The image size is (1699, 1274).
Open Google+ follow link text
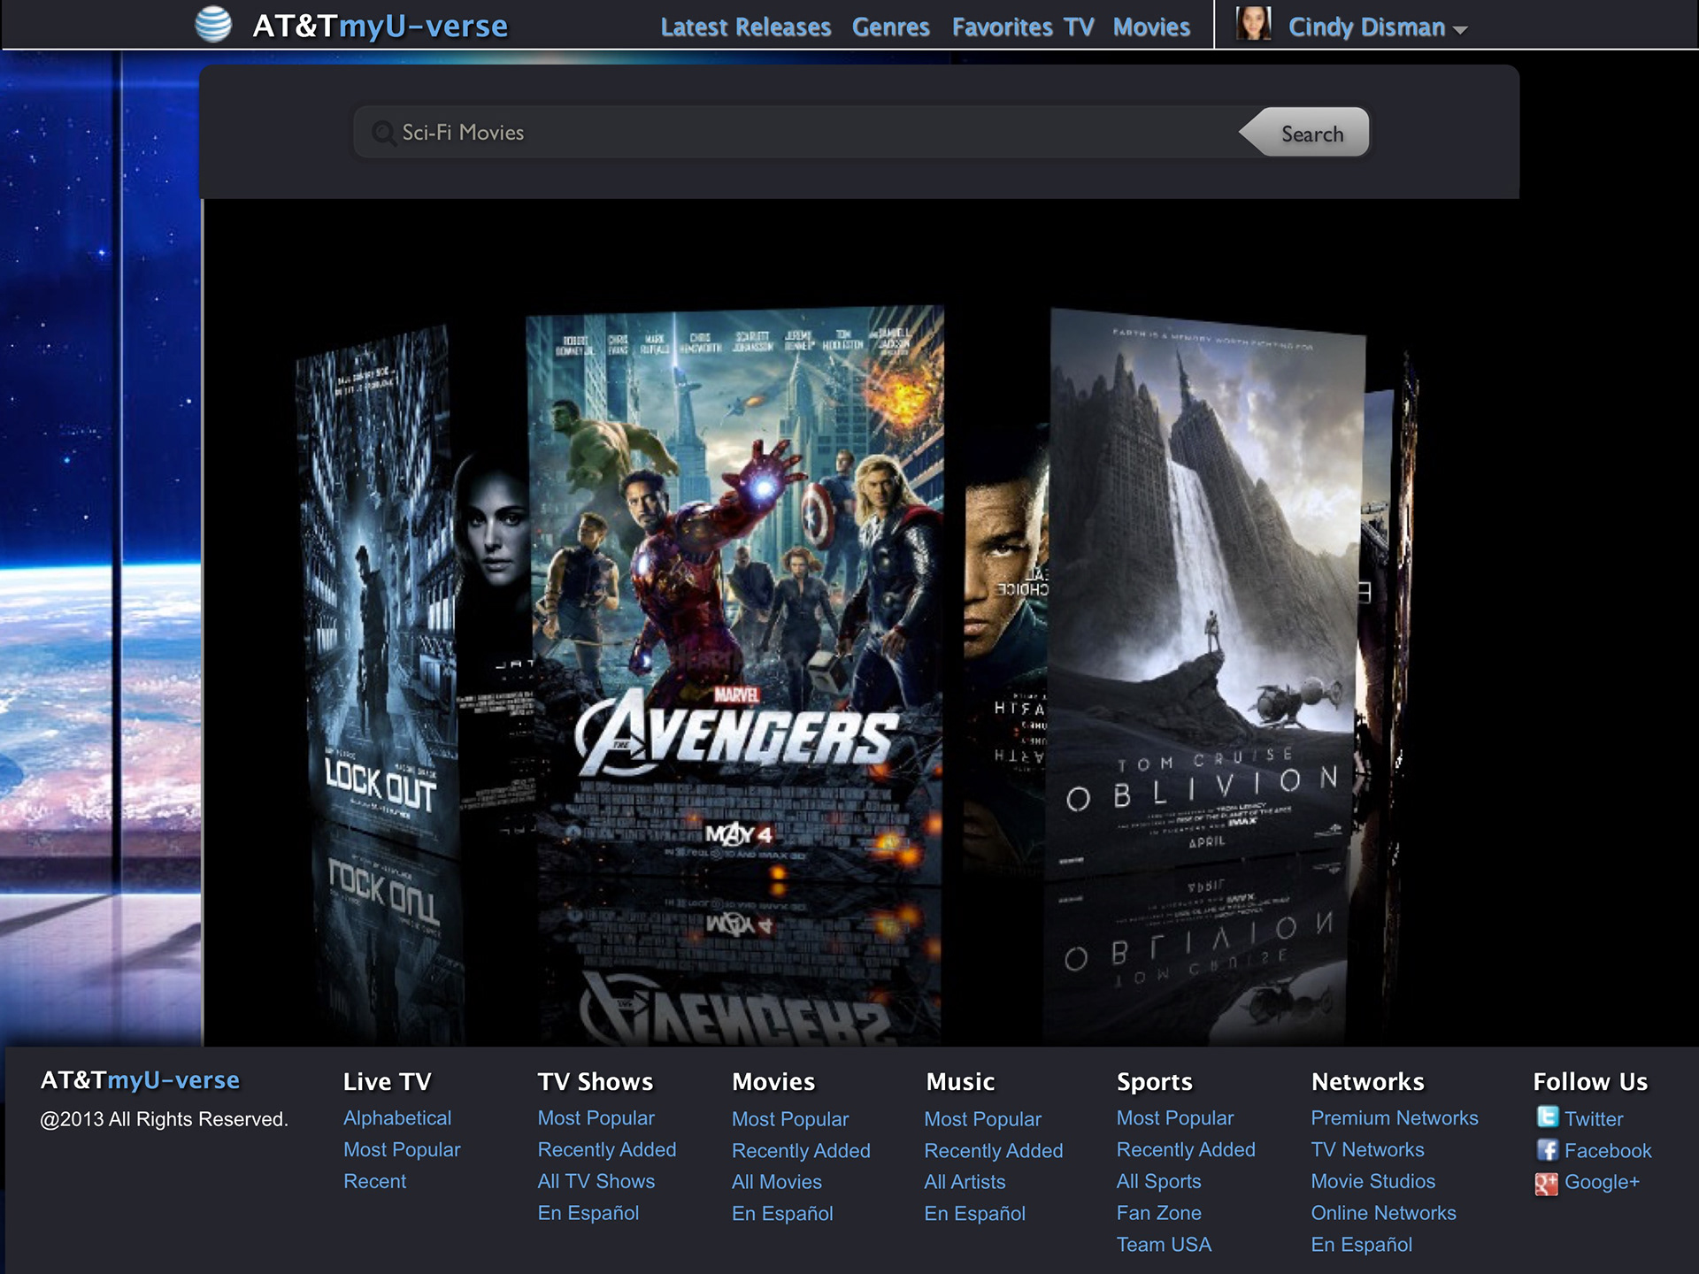[1602, 1182]
